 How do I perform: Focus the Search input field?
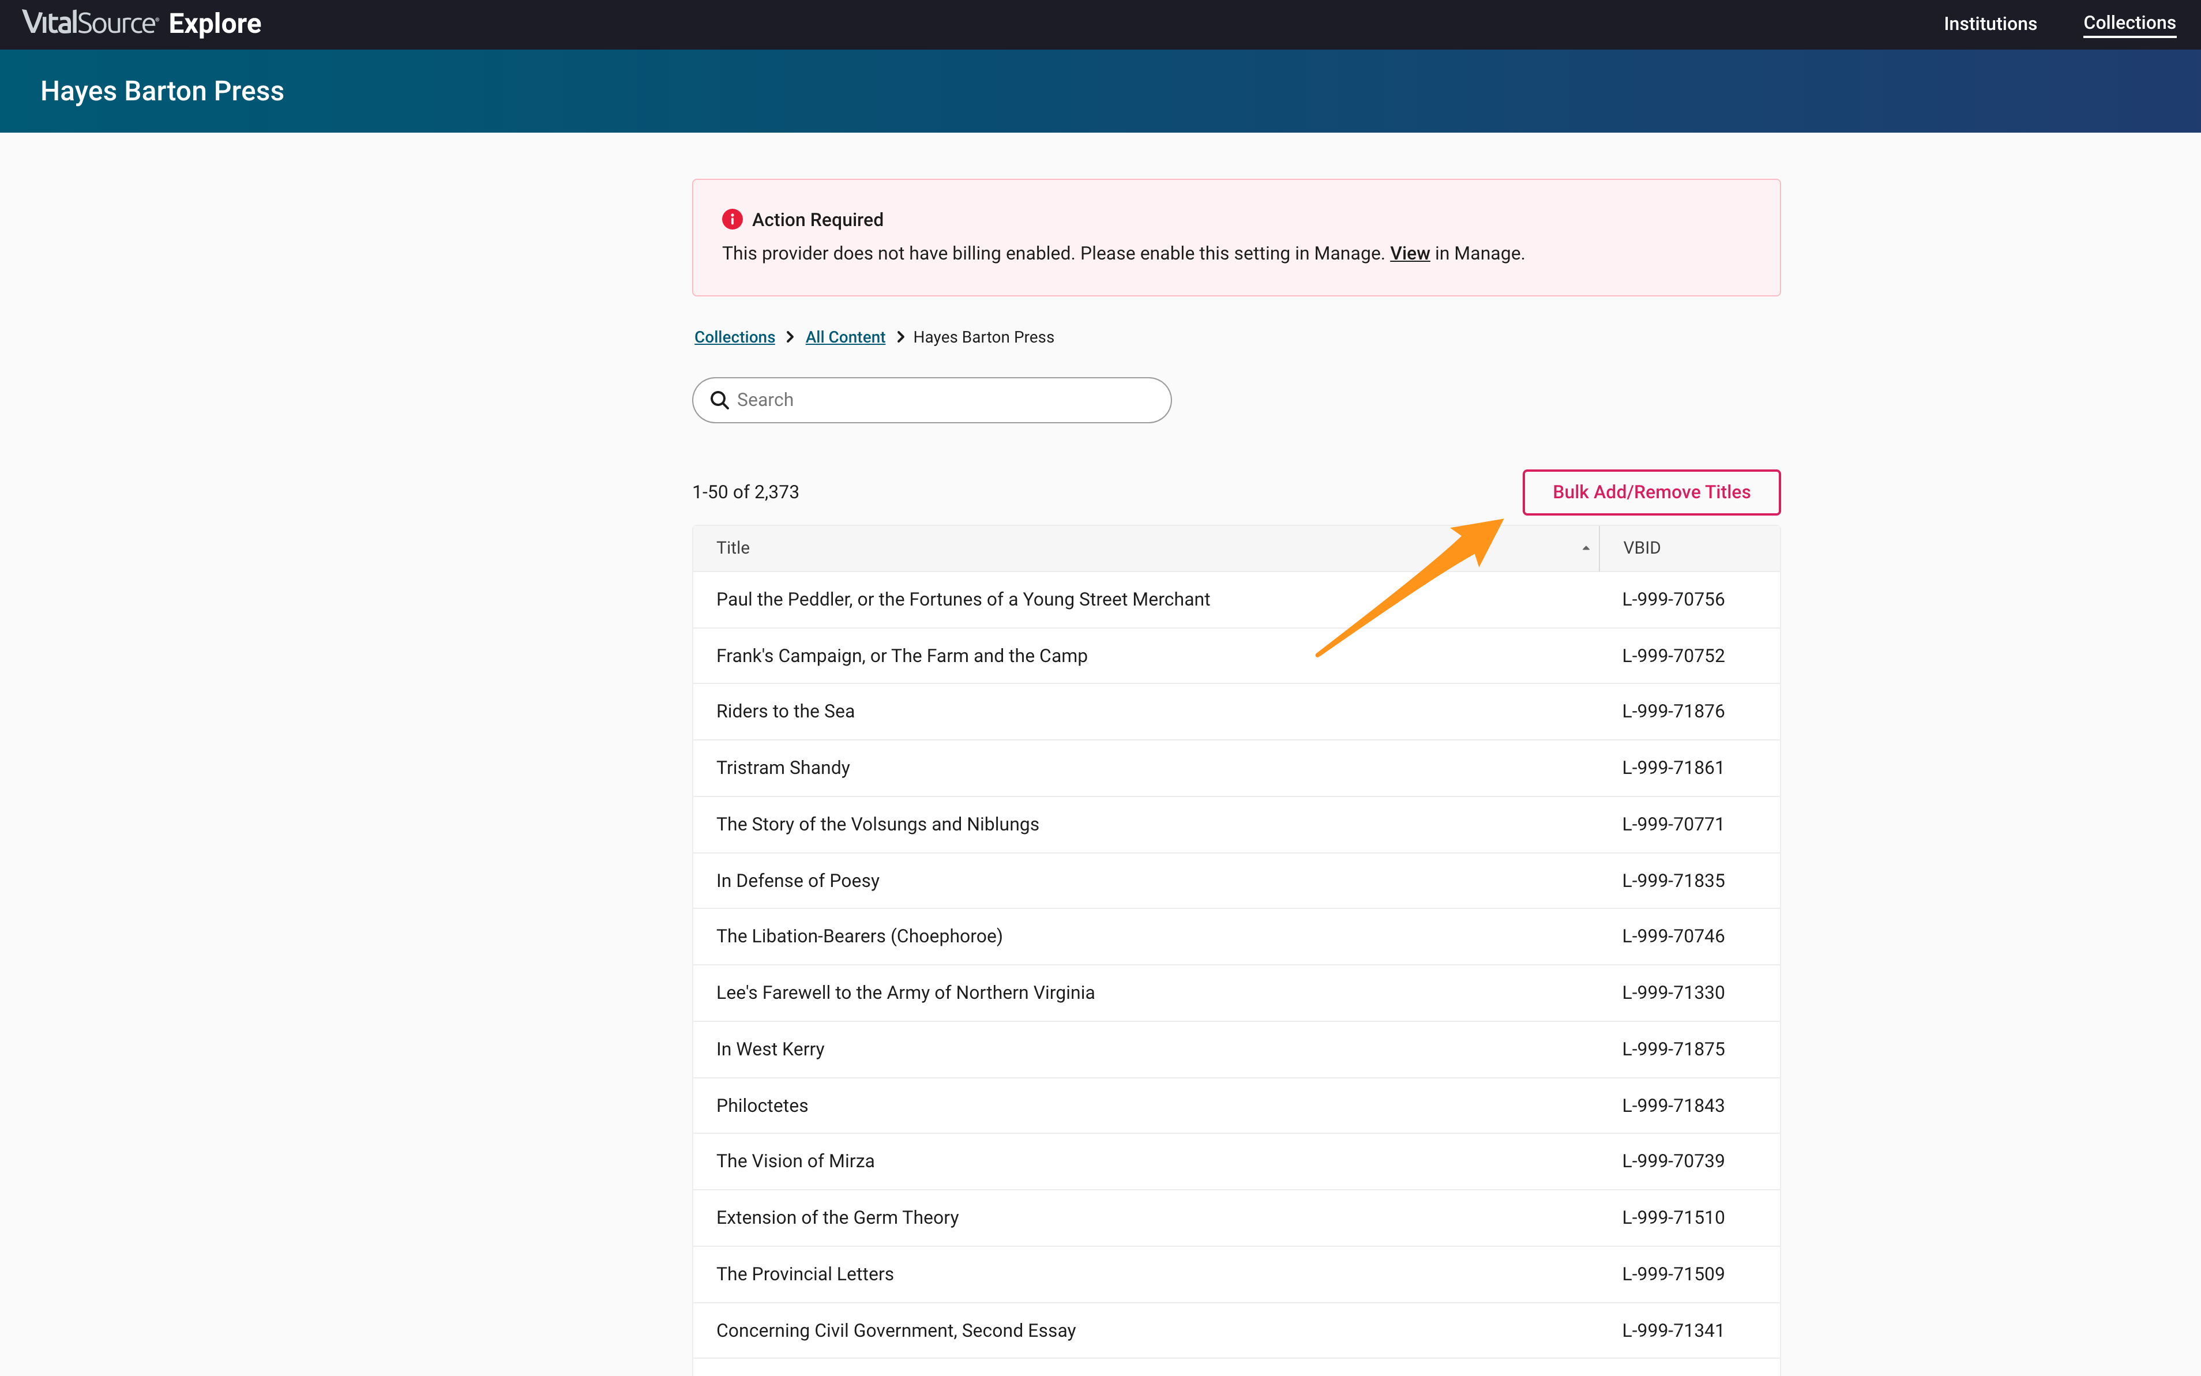coord(946,400)
